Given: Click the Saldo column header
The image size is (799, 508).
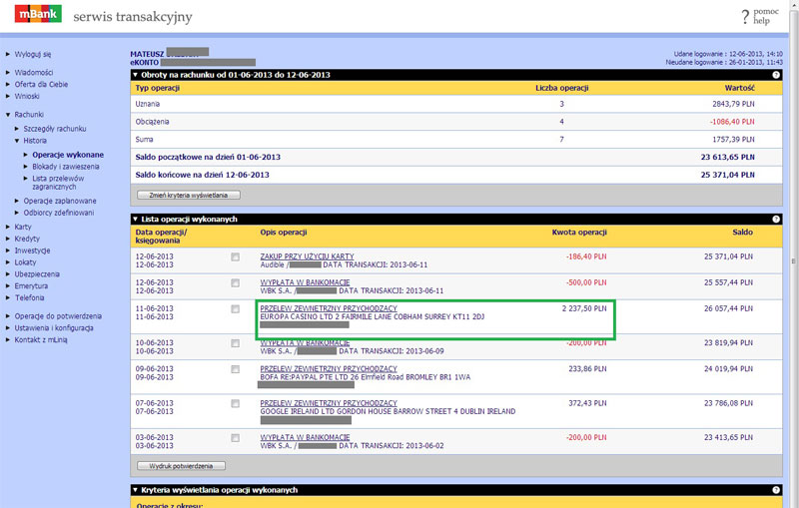Looking at the screenshot, I should (x=742, y=233).
